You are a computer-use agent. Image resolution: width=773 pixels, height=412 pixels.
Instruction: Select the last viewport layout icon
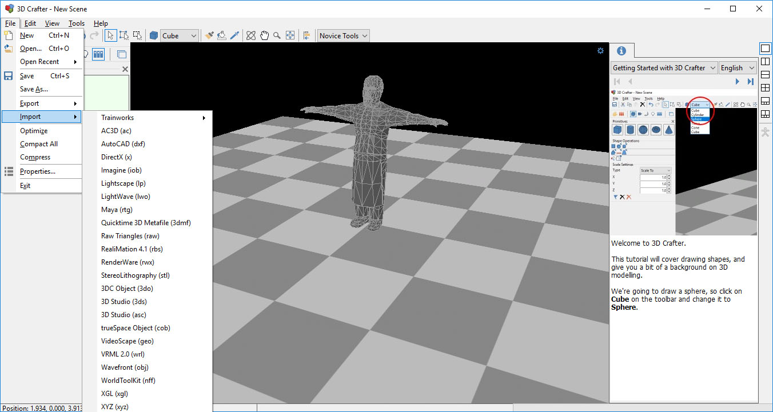point(765,114)
